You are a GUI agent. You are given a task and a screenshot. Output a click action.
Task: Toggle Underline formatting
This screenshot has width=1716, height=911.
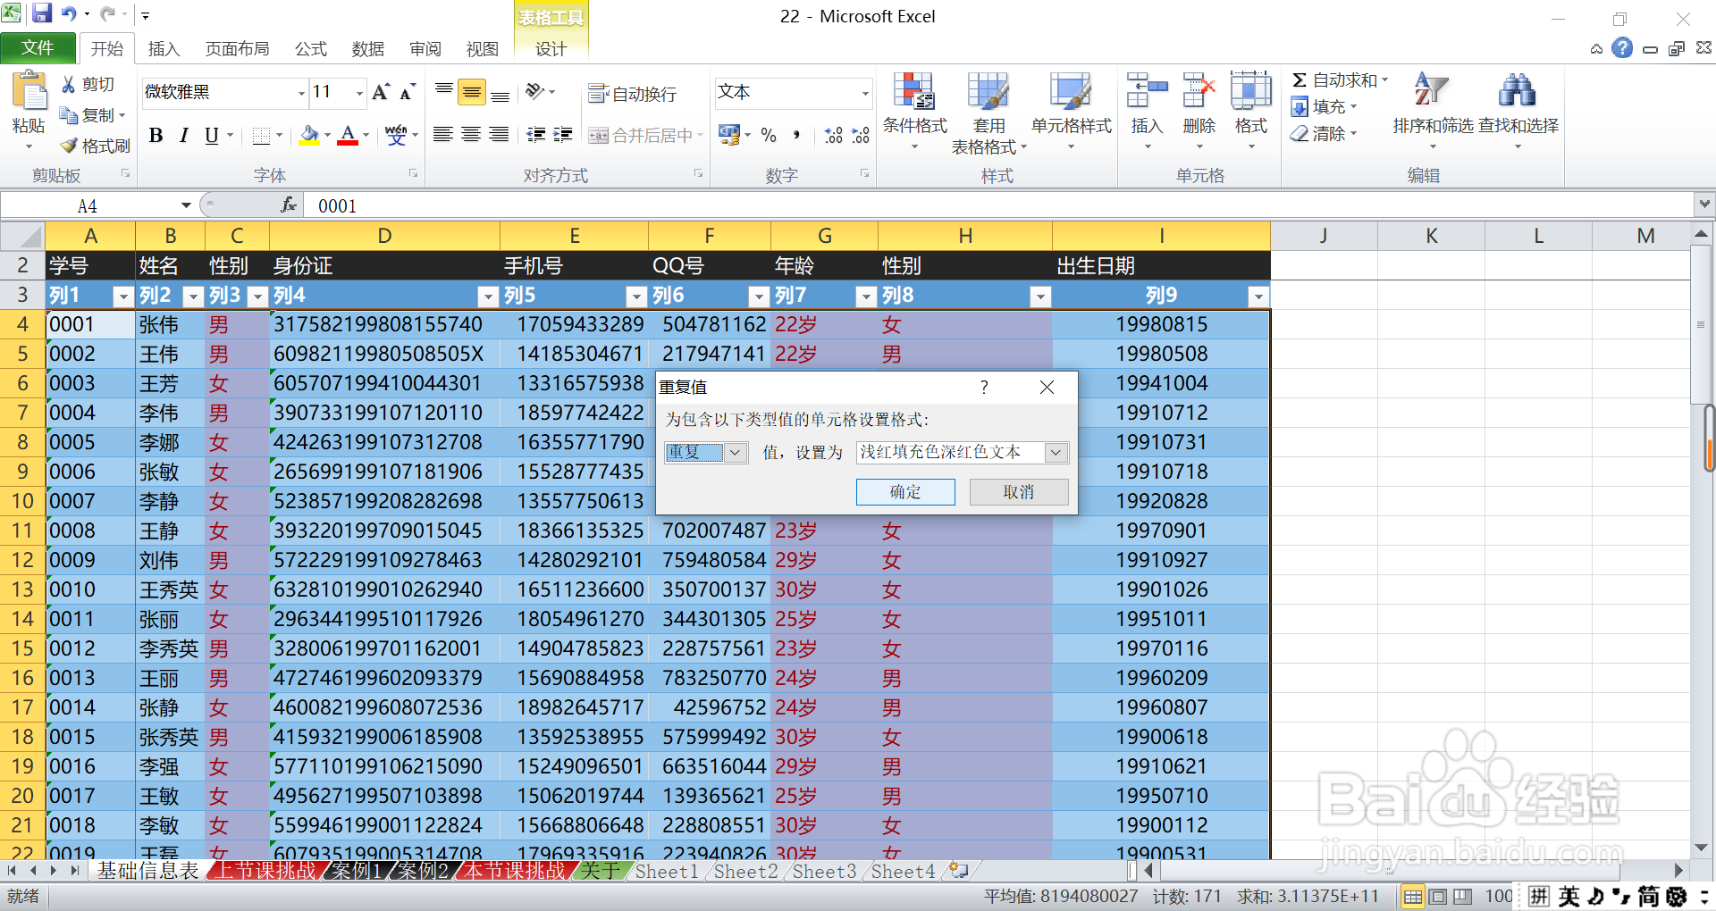(x=211, y=135)
